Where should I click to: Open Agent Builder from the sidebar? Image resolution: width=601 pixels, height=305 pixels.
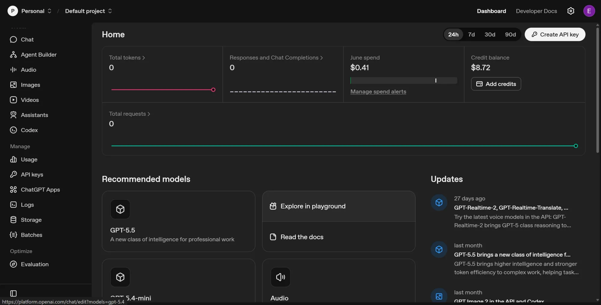(33, 55)
